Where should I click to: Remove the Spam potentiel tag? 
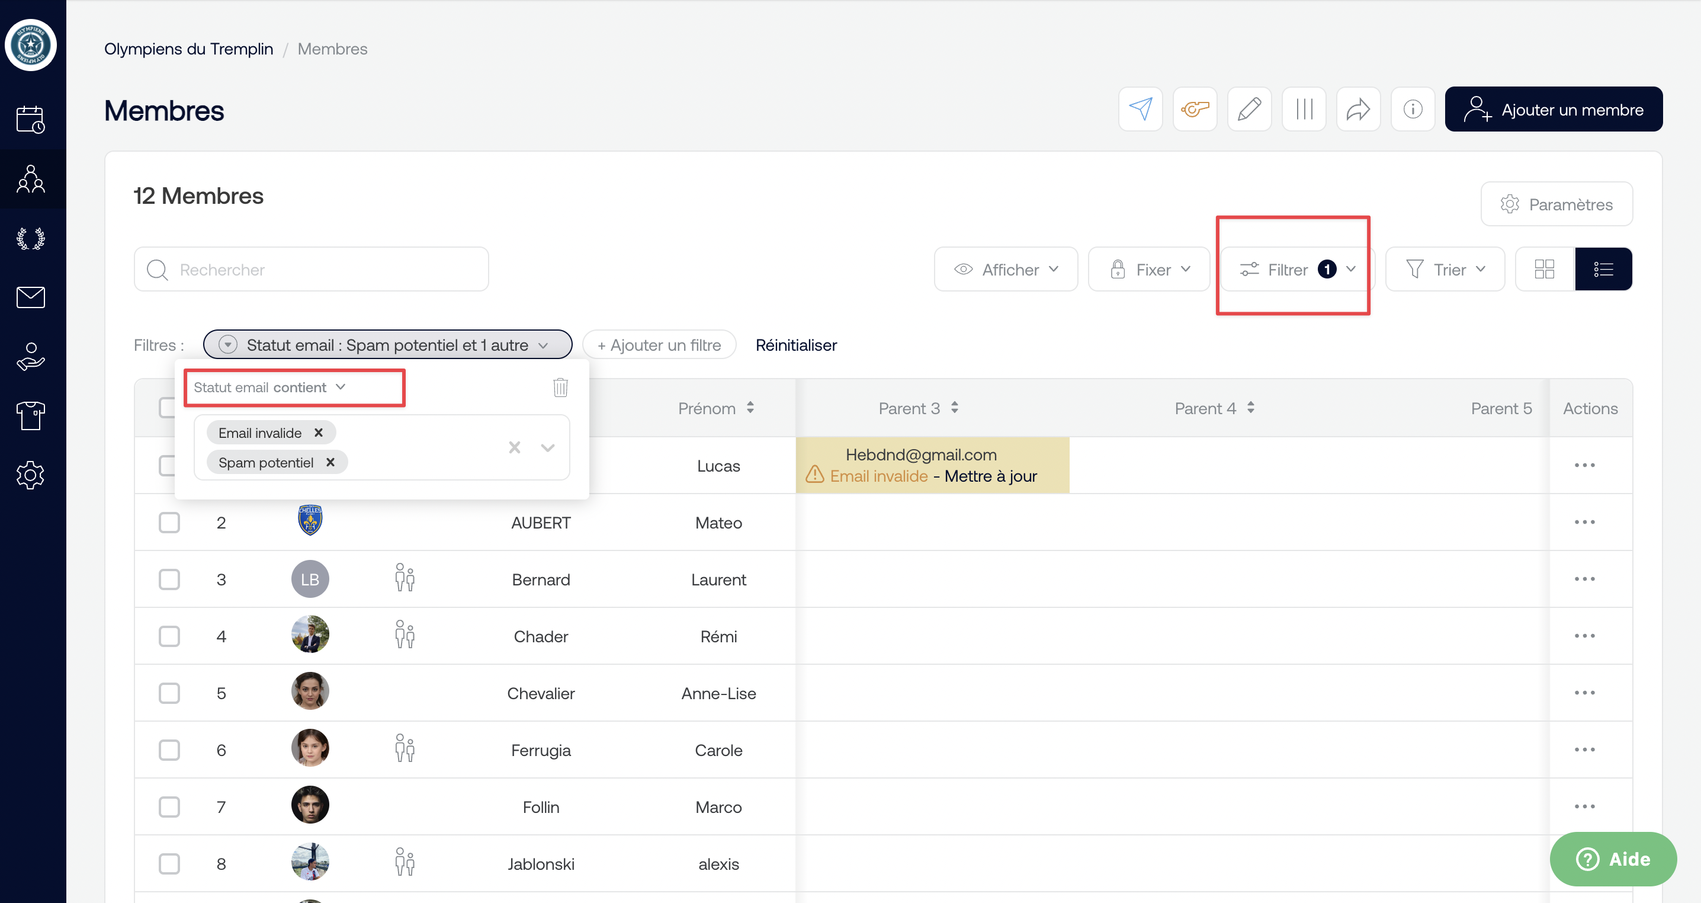coord(330,462)
